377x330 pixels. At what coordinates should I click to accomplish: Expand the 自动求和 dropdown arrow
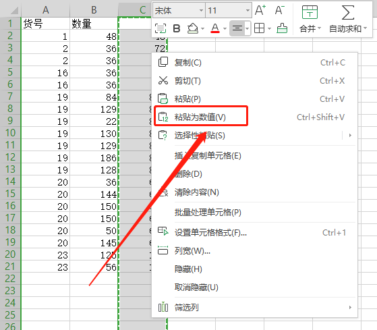[366, 28]
